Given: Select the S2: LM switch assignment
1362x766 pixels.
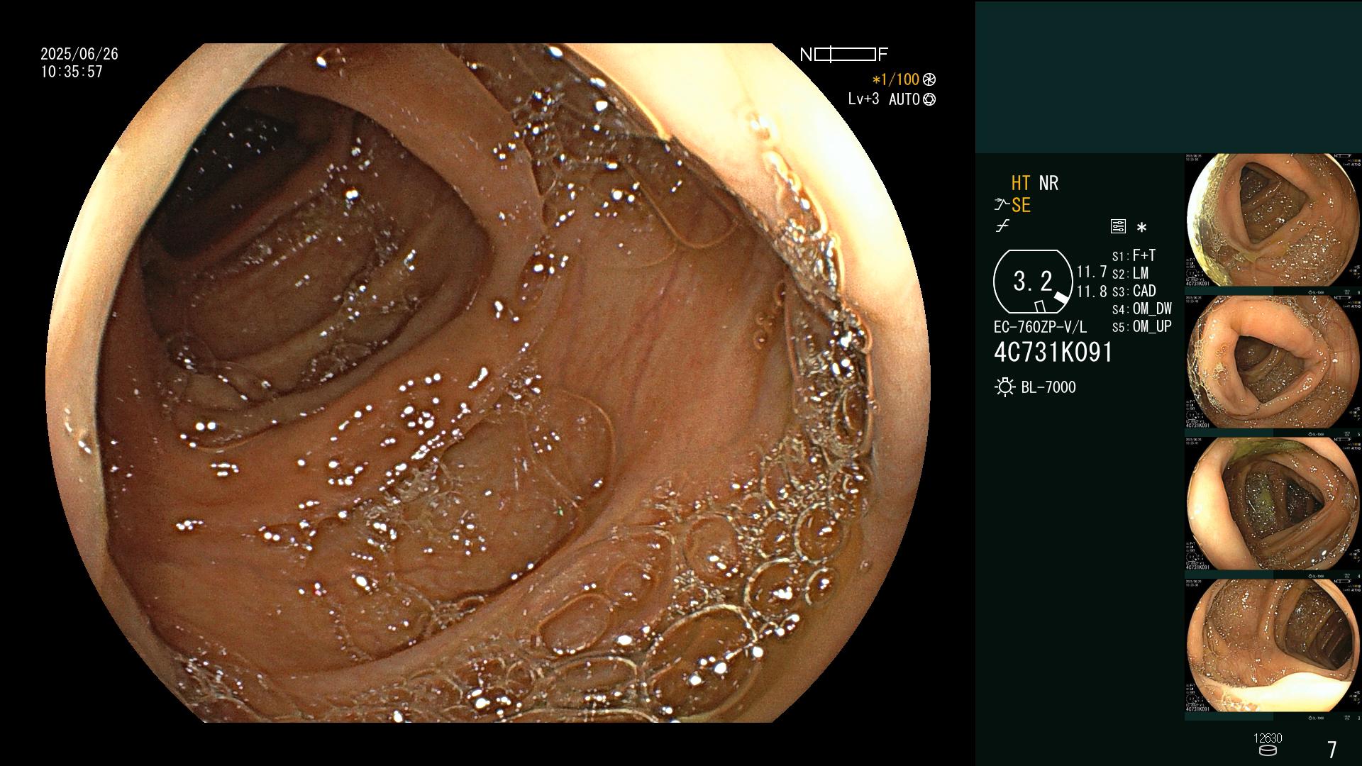Looking at the screenshot, I should (1130, 273).
